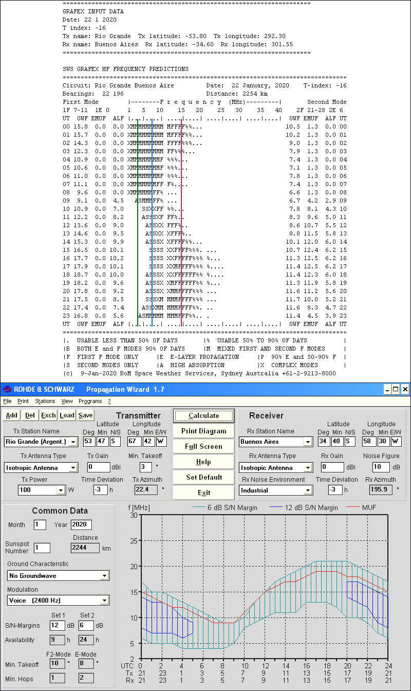The image size is (411, 691).
Task: Click the Load button
Action: [x=67, y=415]
